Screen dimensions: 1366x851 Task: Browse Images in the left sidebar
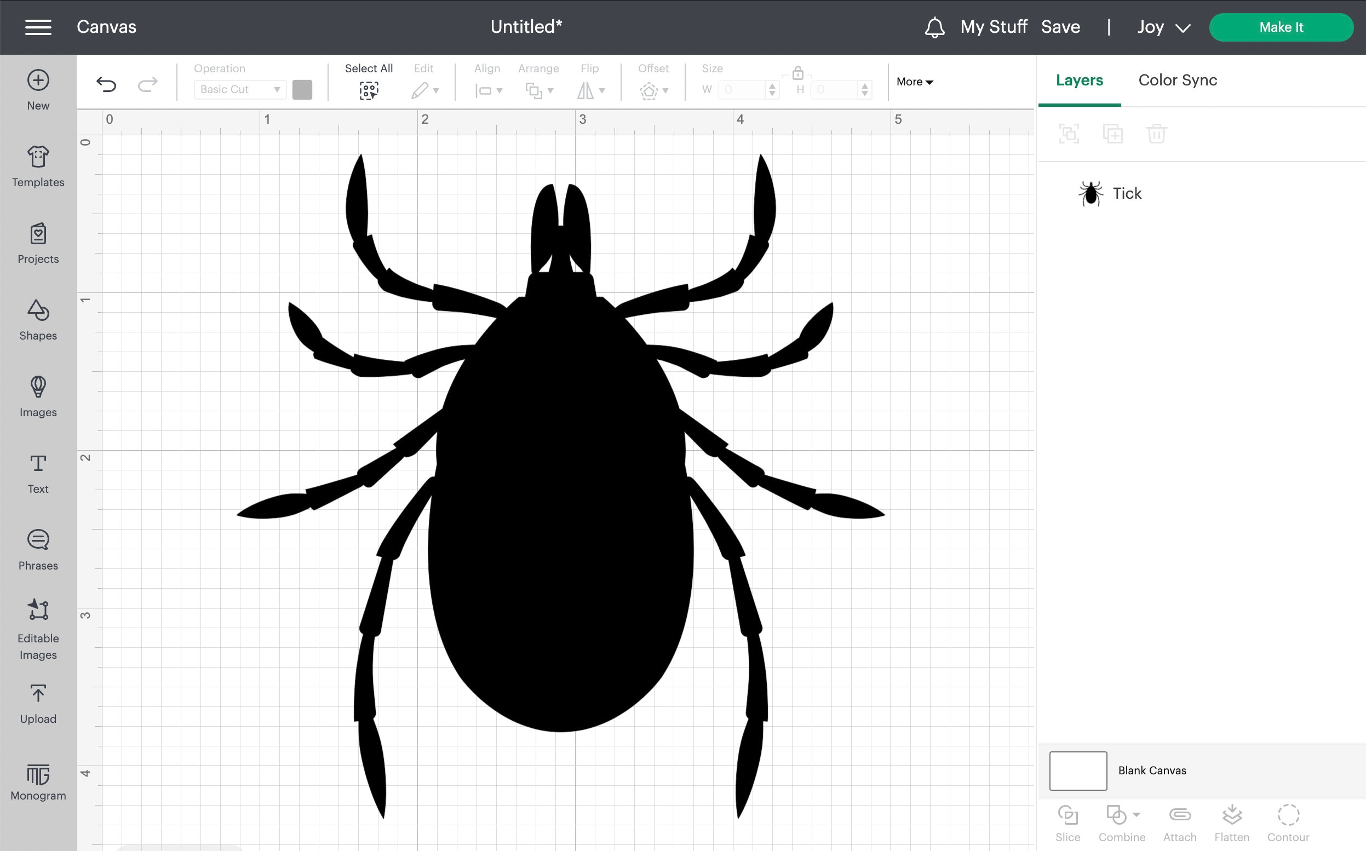pyautogui.click(x=37, y=397)
